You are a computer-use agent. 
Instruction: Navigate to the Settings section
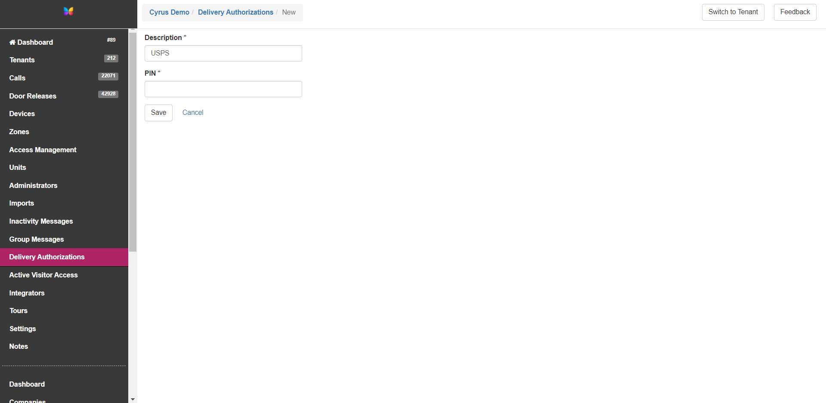point(22,329)
